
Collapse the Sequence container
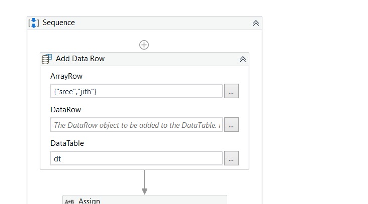(255, 23)
